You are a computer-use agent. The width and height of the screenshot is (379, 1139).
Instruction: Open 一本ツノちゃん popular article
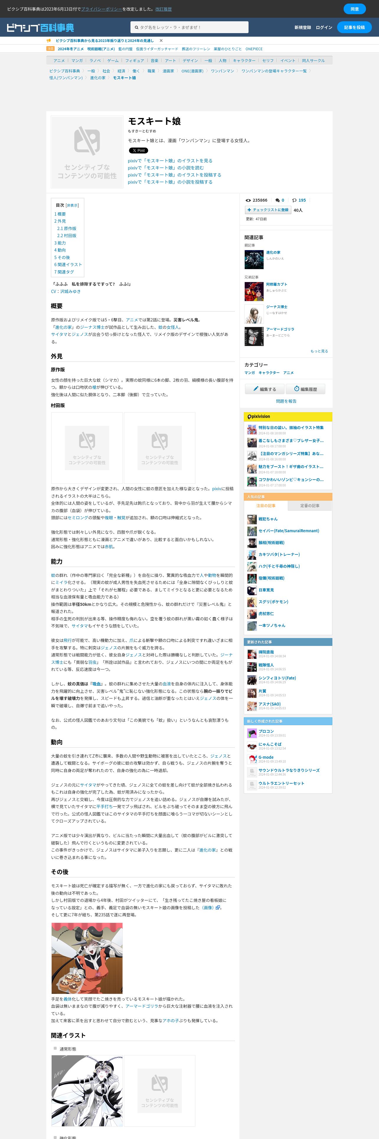point(272,625)
